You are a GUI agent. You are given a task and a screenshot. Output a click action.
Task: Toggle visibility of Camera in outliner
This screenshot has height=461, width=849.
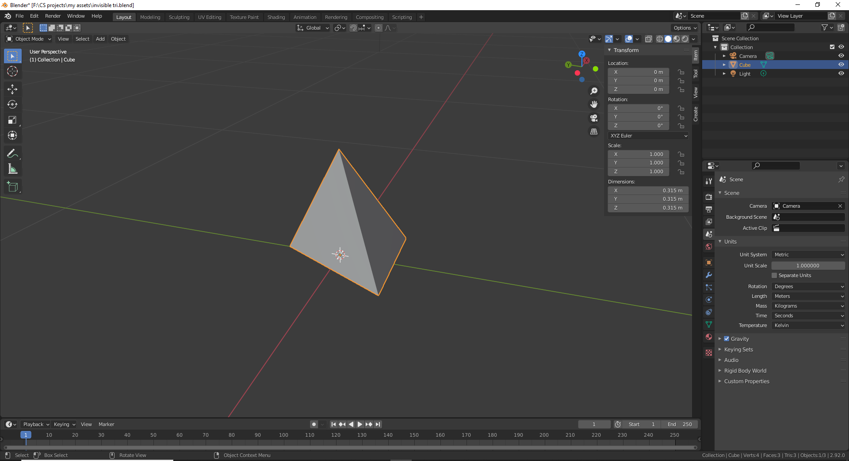point(841,56)
